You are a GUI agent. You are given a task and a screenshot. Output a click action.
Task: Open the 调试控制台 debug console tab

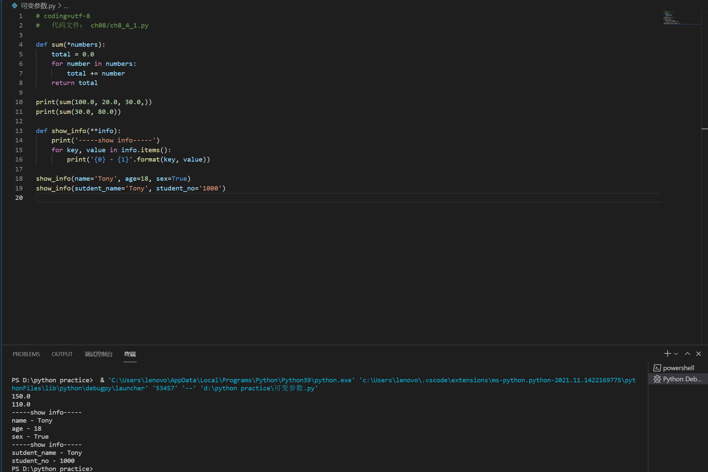pyautogui.click(x=98, y=354)
